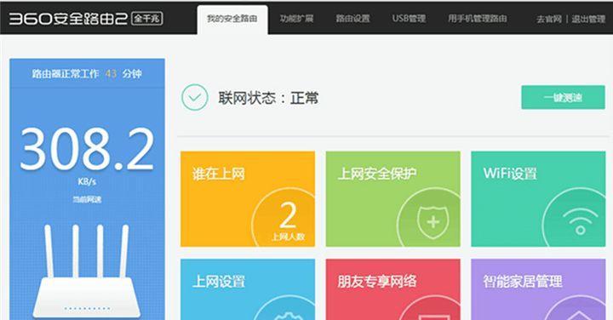Open the 我的安全路由 tab
The width and height of the screenshot is (613, 320).
point(232,19)
